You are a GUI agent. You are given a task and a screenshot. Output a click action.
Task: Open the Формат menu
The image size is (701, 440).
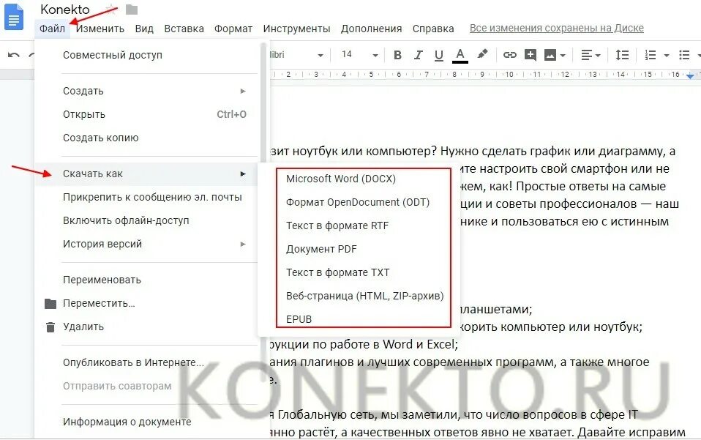233,29
